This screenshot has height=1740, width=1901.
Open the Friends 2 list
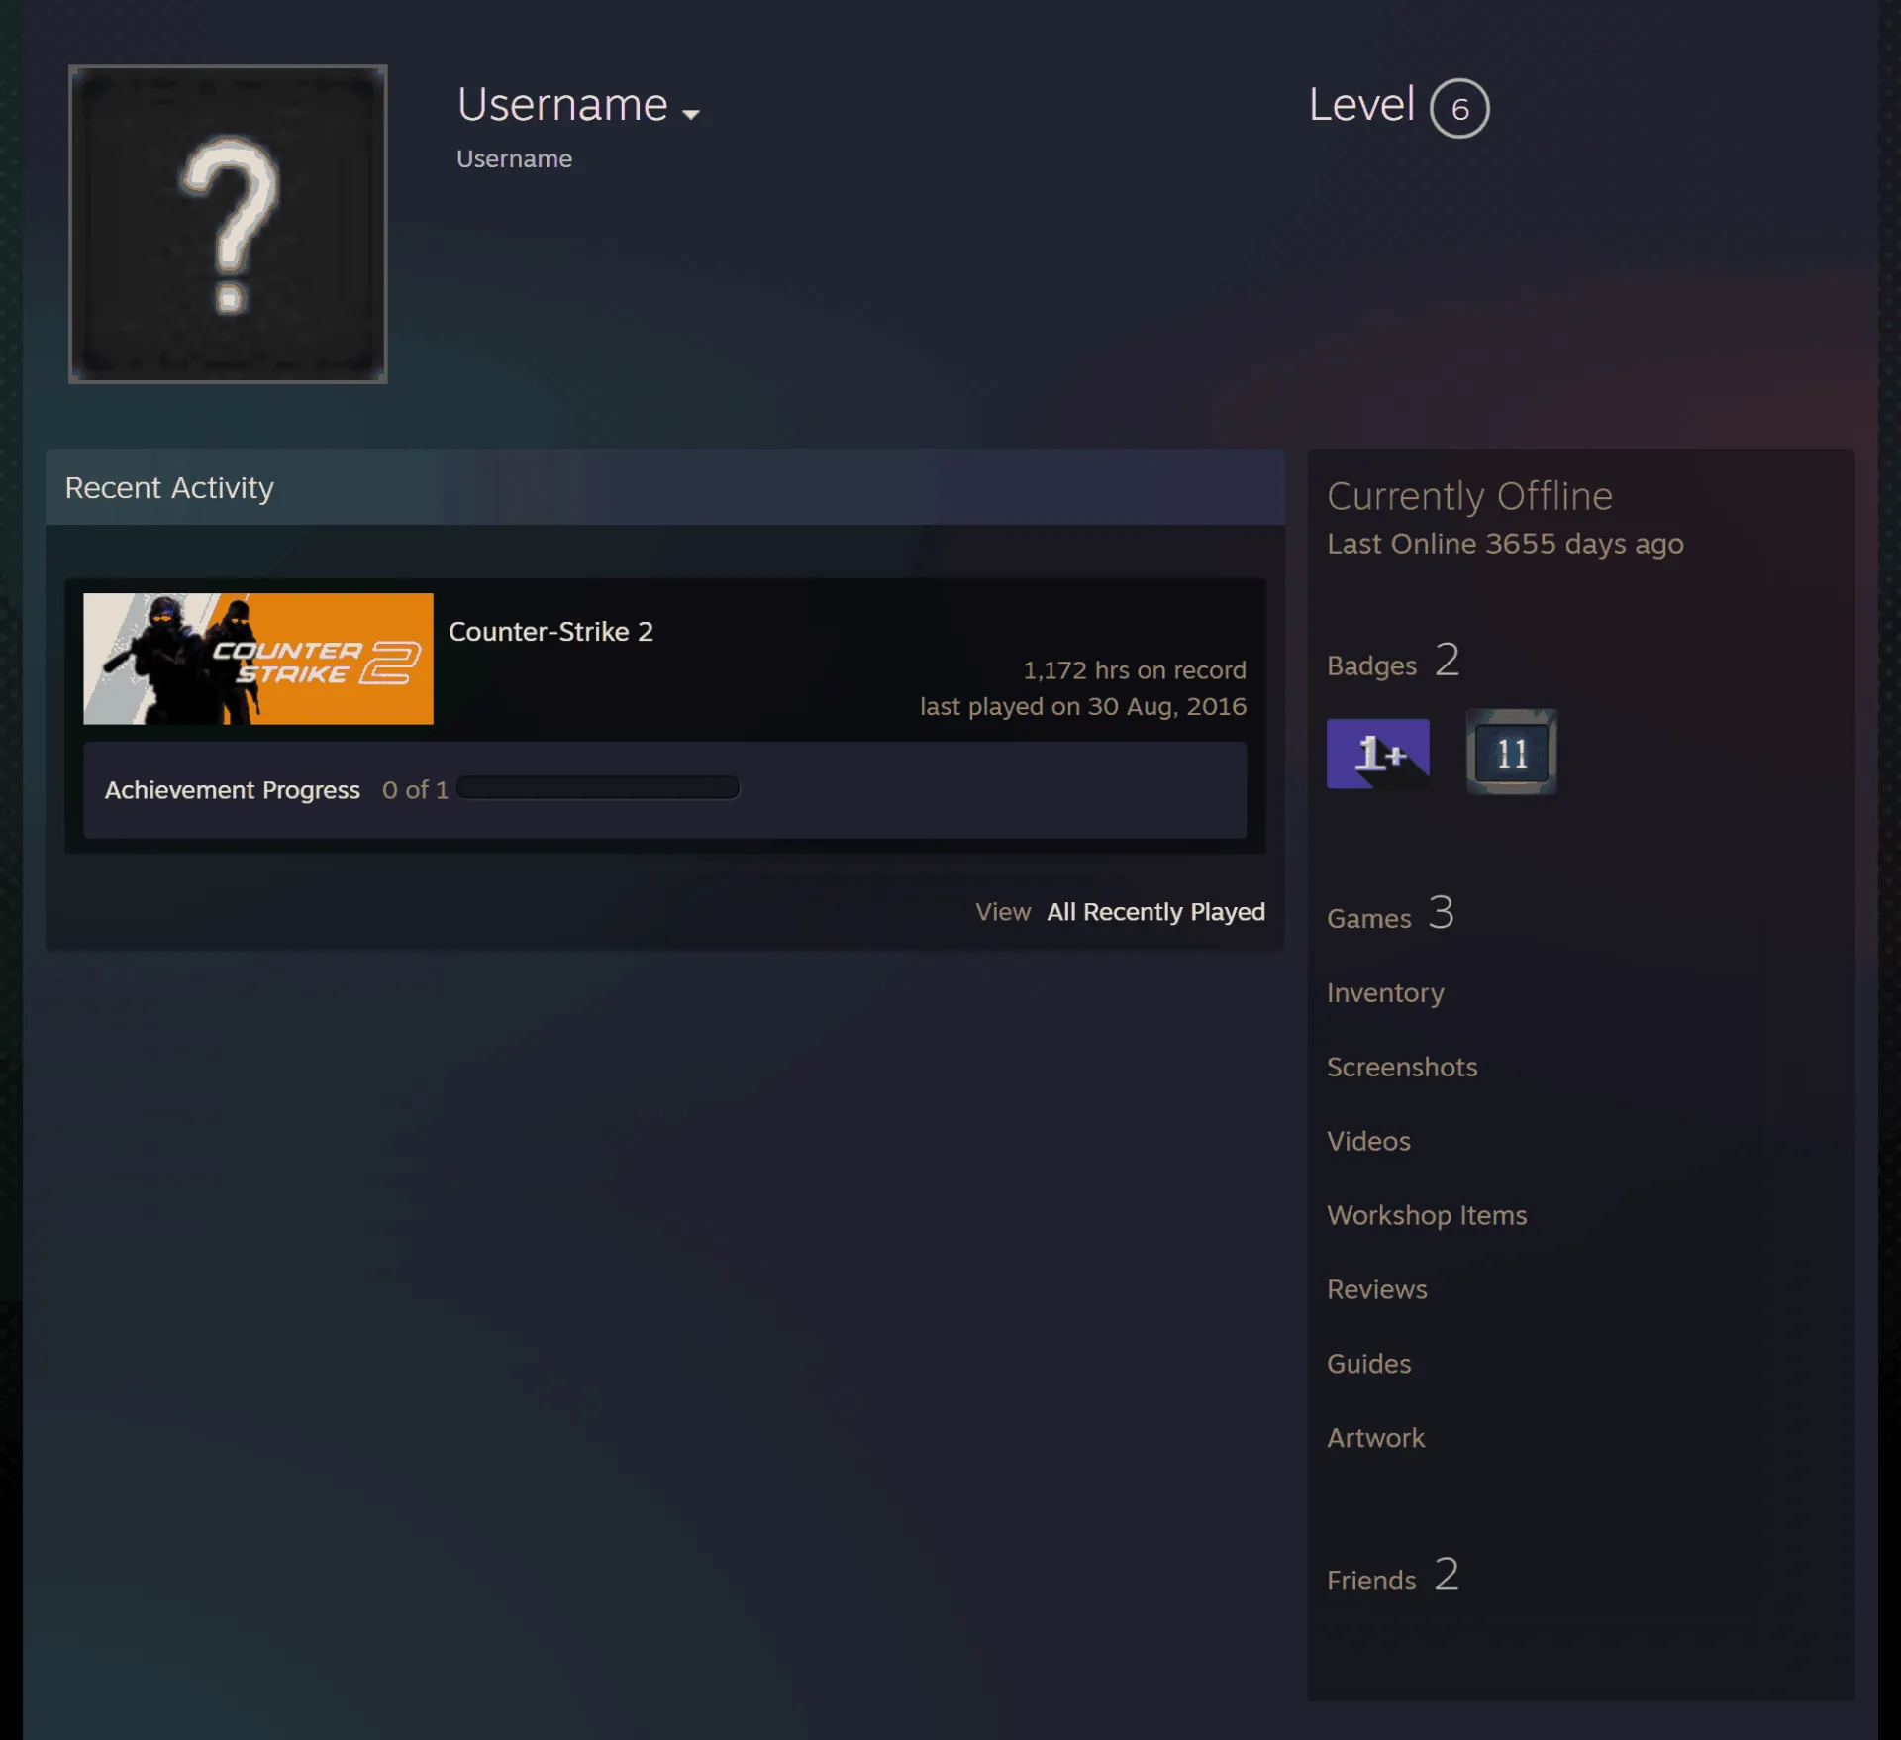(x=1393, y=1576)
